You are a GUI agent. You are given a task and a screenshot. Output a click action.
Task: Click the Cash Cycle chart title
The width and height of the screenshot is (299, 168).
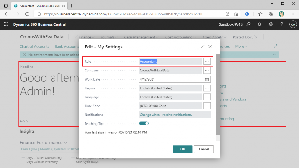(x=50, y=149)
